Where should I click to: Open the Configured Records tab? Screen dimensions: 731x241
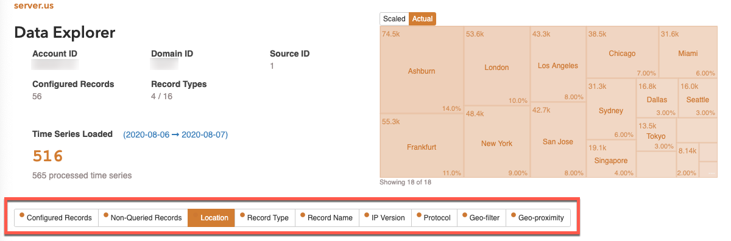click(56, 217)
